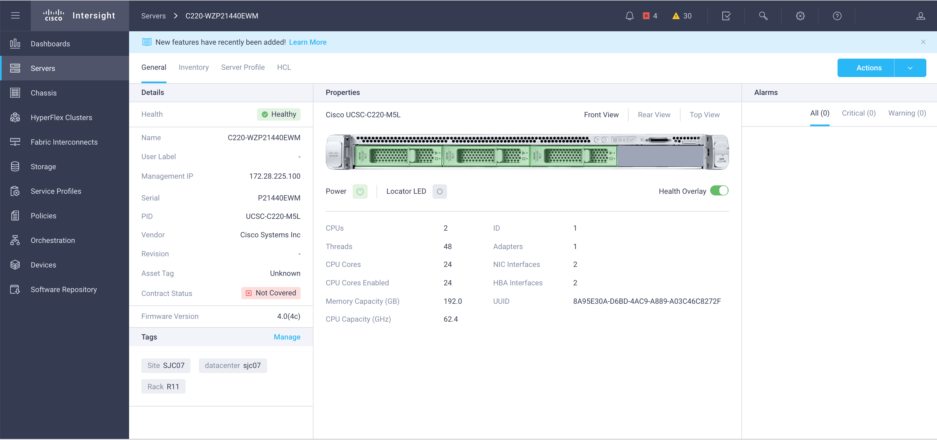Switch to the Inventory tab

[x=194, y=67]
